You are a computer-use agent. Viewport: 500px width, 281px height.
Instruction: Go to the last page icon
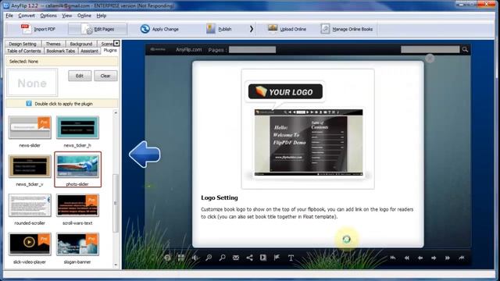[462, 258]
